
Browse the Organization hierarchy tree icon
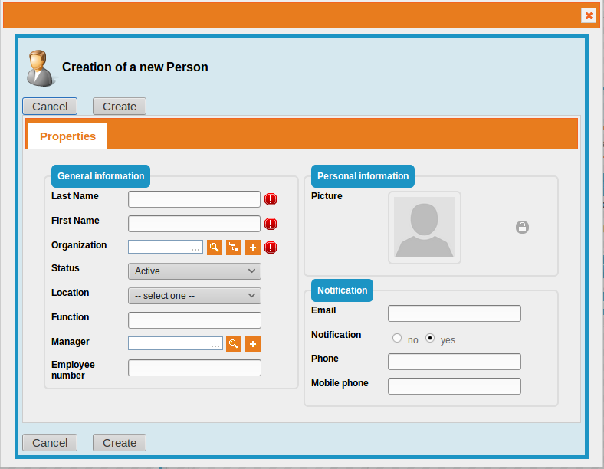click(x=234, y=248)
